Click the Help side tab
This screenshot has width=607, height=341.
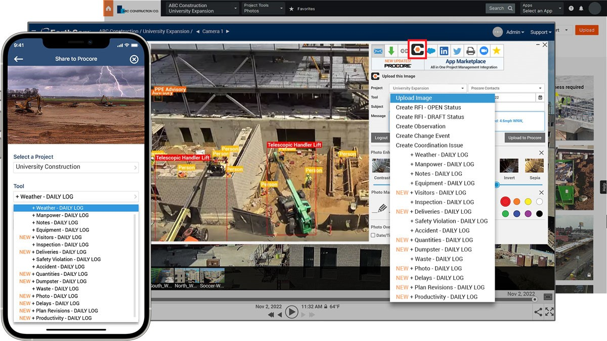[603, 187]
